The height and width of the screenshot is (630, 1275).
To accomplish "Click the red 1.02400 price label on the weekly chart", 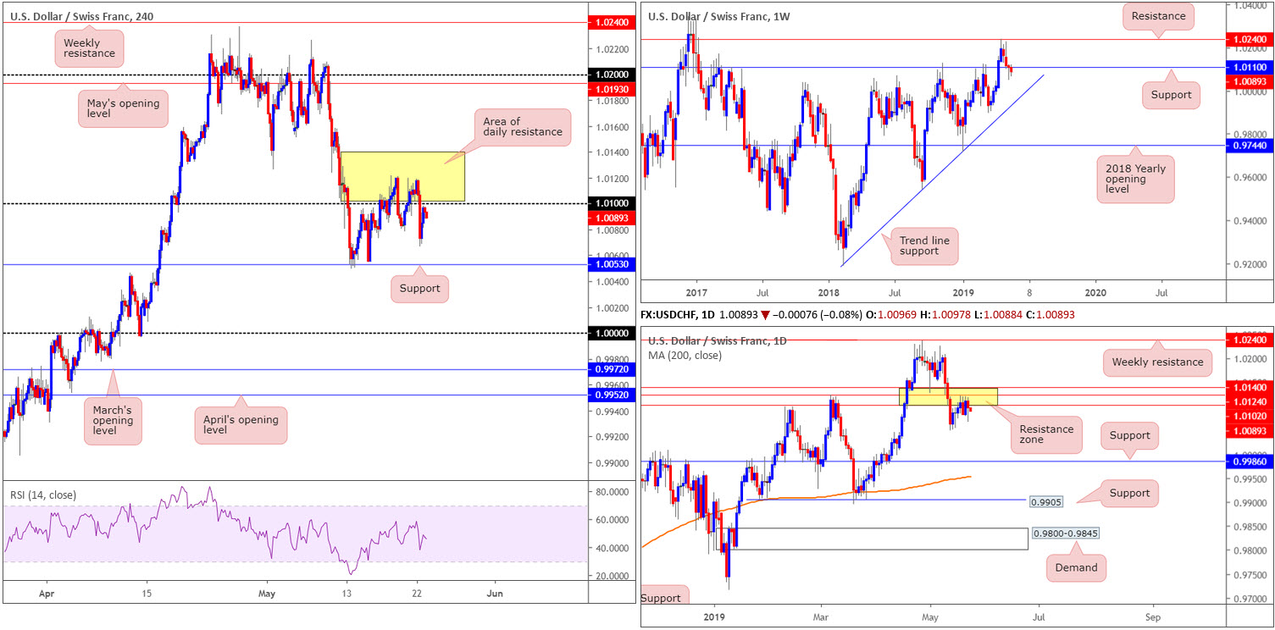I will tap(1250, 39).
